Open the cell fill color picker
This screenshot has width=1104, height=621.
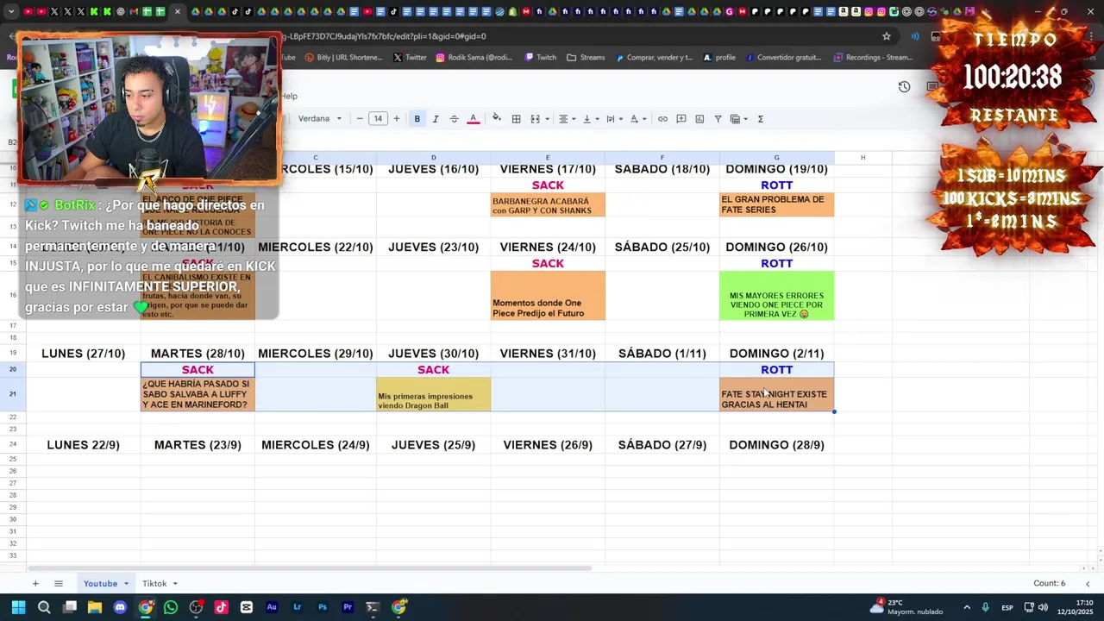496,119
